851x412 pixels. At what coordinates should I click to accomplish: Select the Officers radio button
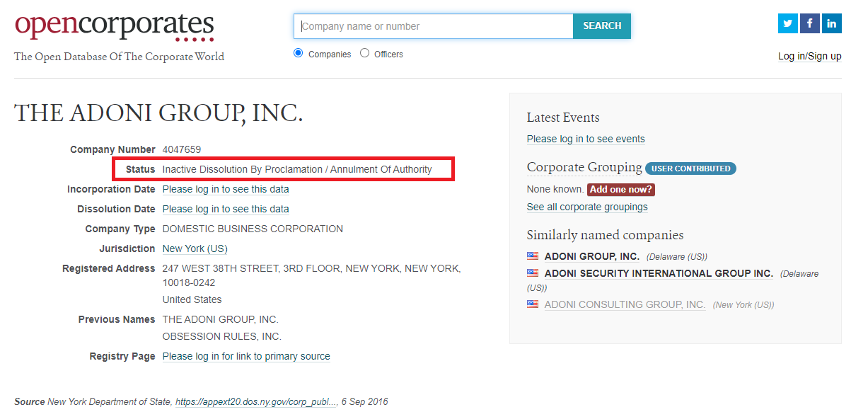pyautogui.click(x=364, y=53)
